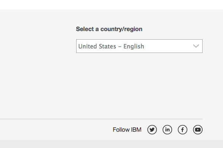The width and height of the screenshot is (223, 148).
Task: Open the 'United States – English' dropdown
Action: (x=139, y=46)
